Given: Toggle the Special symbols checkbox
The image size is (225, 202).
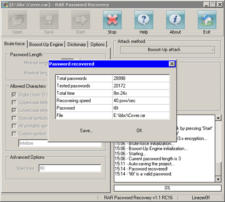Looking at the screenshot, I should [x=14, y=118].
